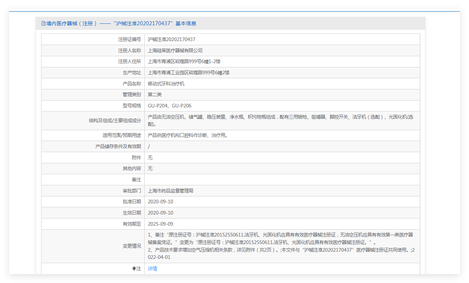This screenshot has height=283, width=469.
Task: Click product name 移动式牙科治疗机
Action: (x=166, y=84)
